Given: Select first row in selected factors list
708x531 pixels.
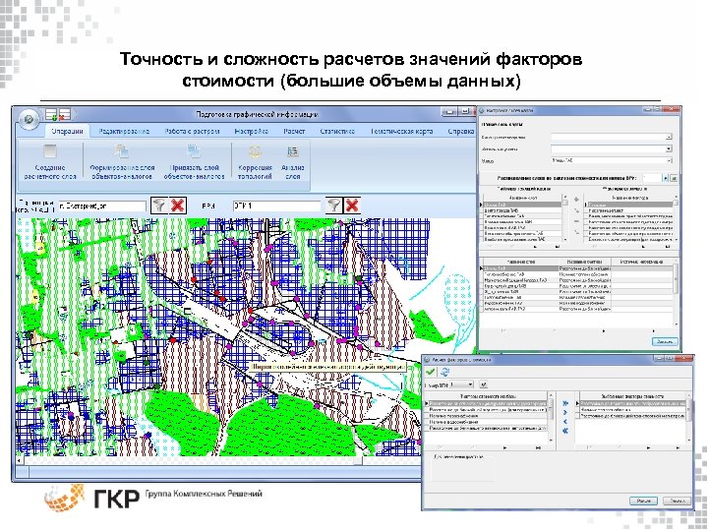Looking at the screenshot, I should [x=633, y=403].
